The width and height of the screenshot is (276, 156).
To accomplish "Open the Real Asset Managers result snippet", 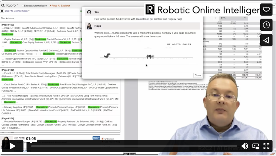I will pyautogui.click(x=60, y=99).
